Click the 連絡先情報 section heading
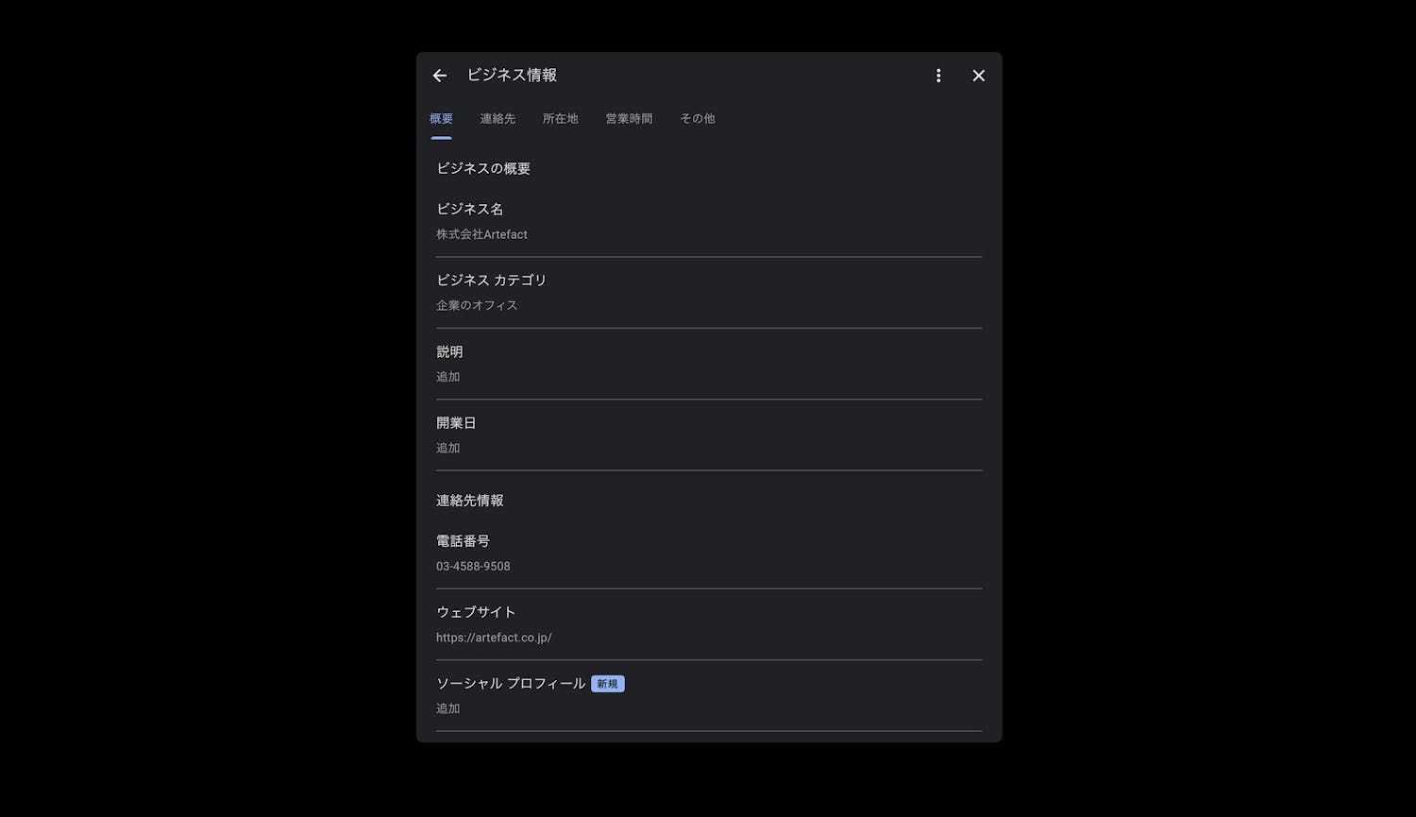This screenshot has height=817, width=1416. coord(470,501)
